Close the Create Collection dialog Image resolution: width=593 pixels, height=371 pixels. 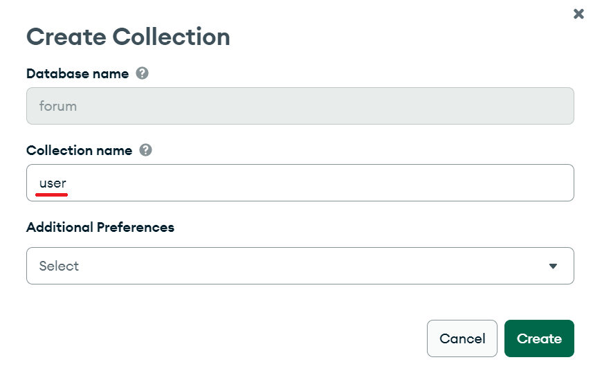(x=578, y=14)
